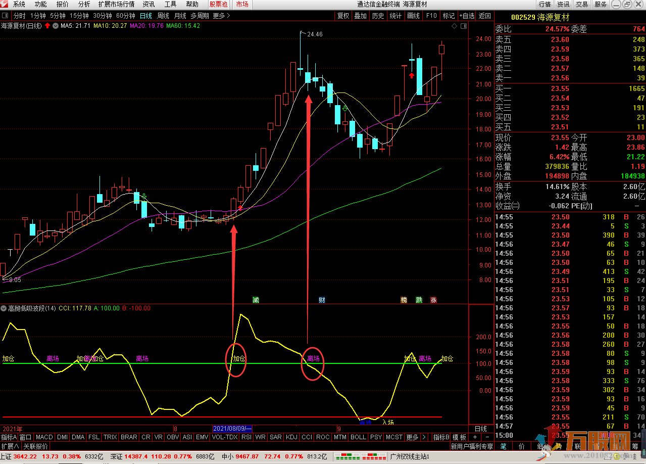This screenshot has width=646, height=464.
Task: Click the 财 marker below the chart
Action: pos(322,300)
